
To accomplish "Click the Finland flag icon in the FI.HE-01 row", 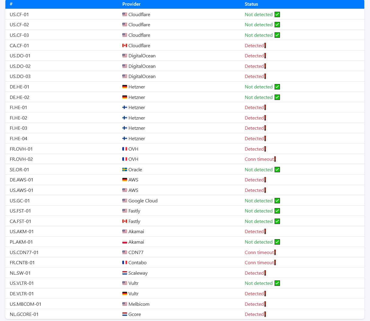I will click(x=125, y=107).
